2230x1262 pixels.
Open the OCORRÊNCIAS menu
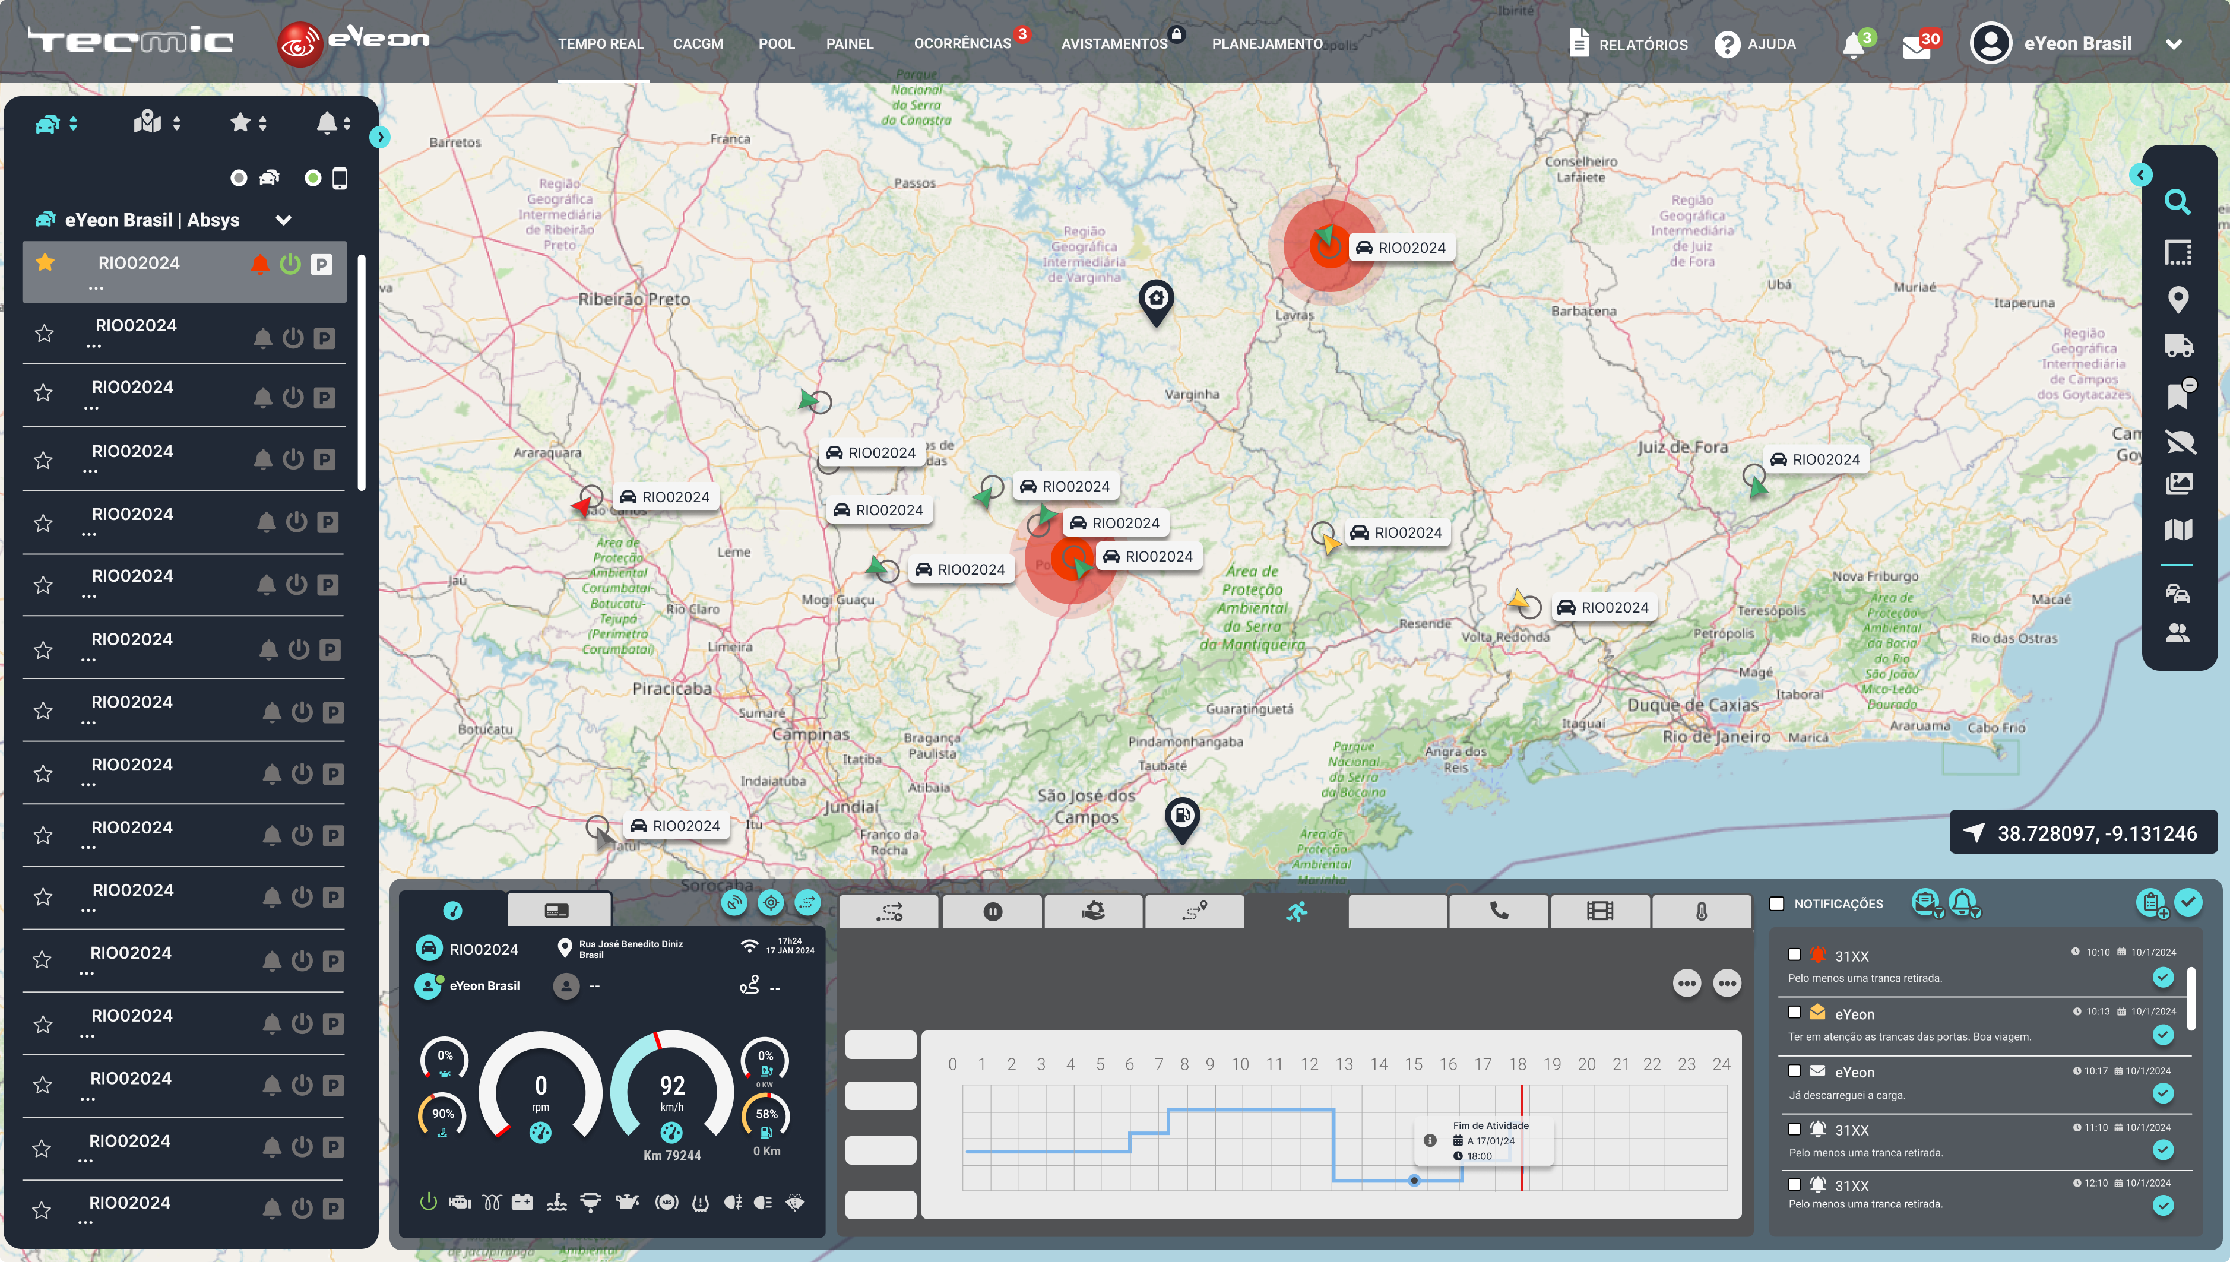tap(962, 43)
